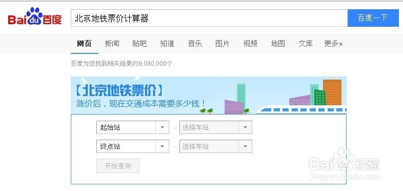The image size is (403, 191).
Task: Click the arrow of the 终点站 dropdown
Action: pyautogui.click(x=162, y=146)
